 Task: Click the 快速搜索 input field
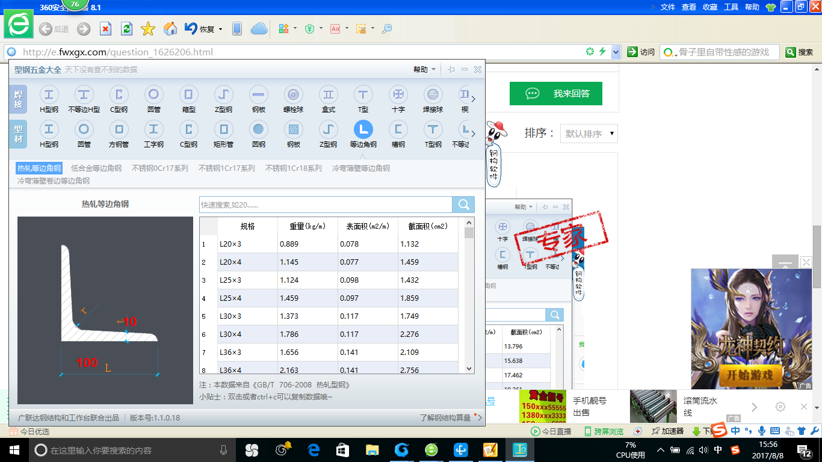[326, 205]
